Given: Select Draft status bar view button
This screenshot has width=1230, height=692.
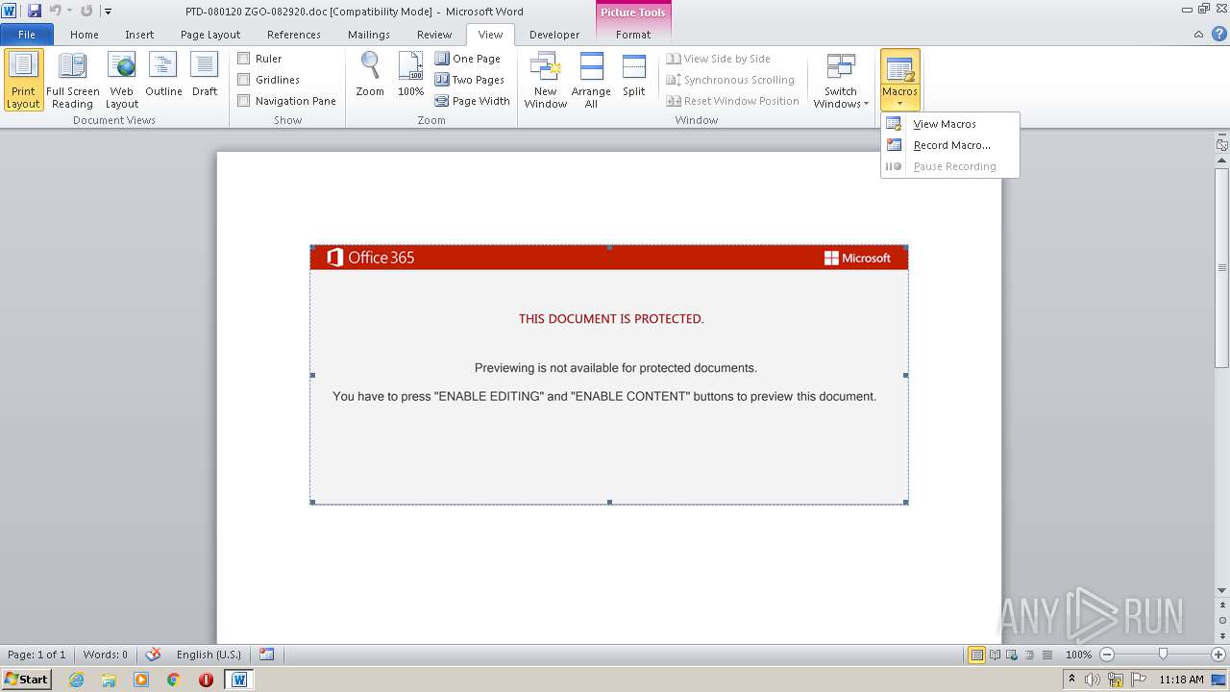Looking at the screenshot, I should coord(1046,655).
